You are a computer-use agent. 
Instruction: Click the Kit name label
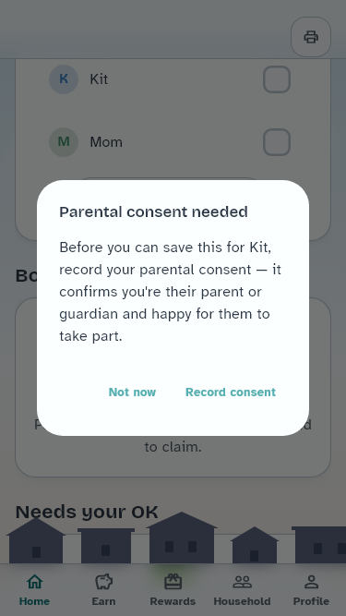(99, 79)
